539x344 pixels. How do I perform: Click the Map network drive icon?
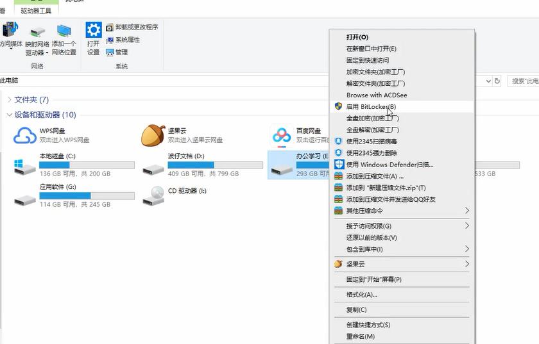[x=37, y=32]
